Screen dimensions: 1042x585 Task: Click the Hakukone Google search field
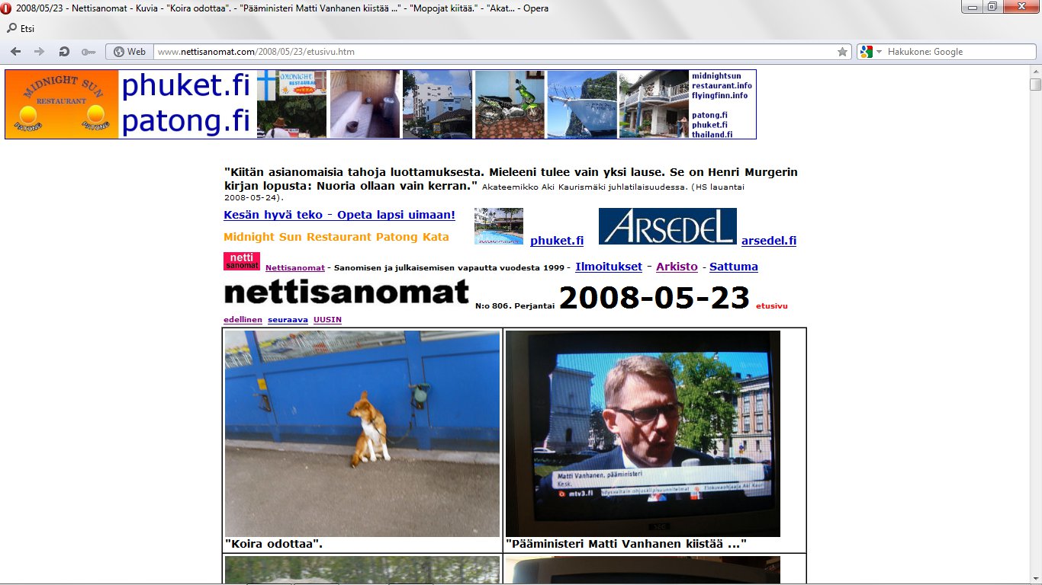[954, 52]
